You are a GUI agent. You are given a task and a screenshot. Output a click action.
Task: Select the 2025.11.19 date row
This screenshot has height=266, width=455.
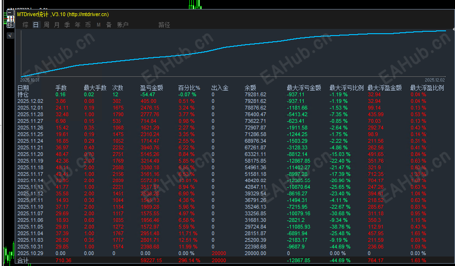30,161
